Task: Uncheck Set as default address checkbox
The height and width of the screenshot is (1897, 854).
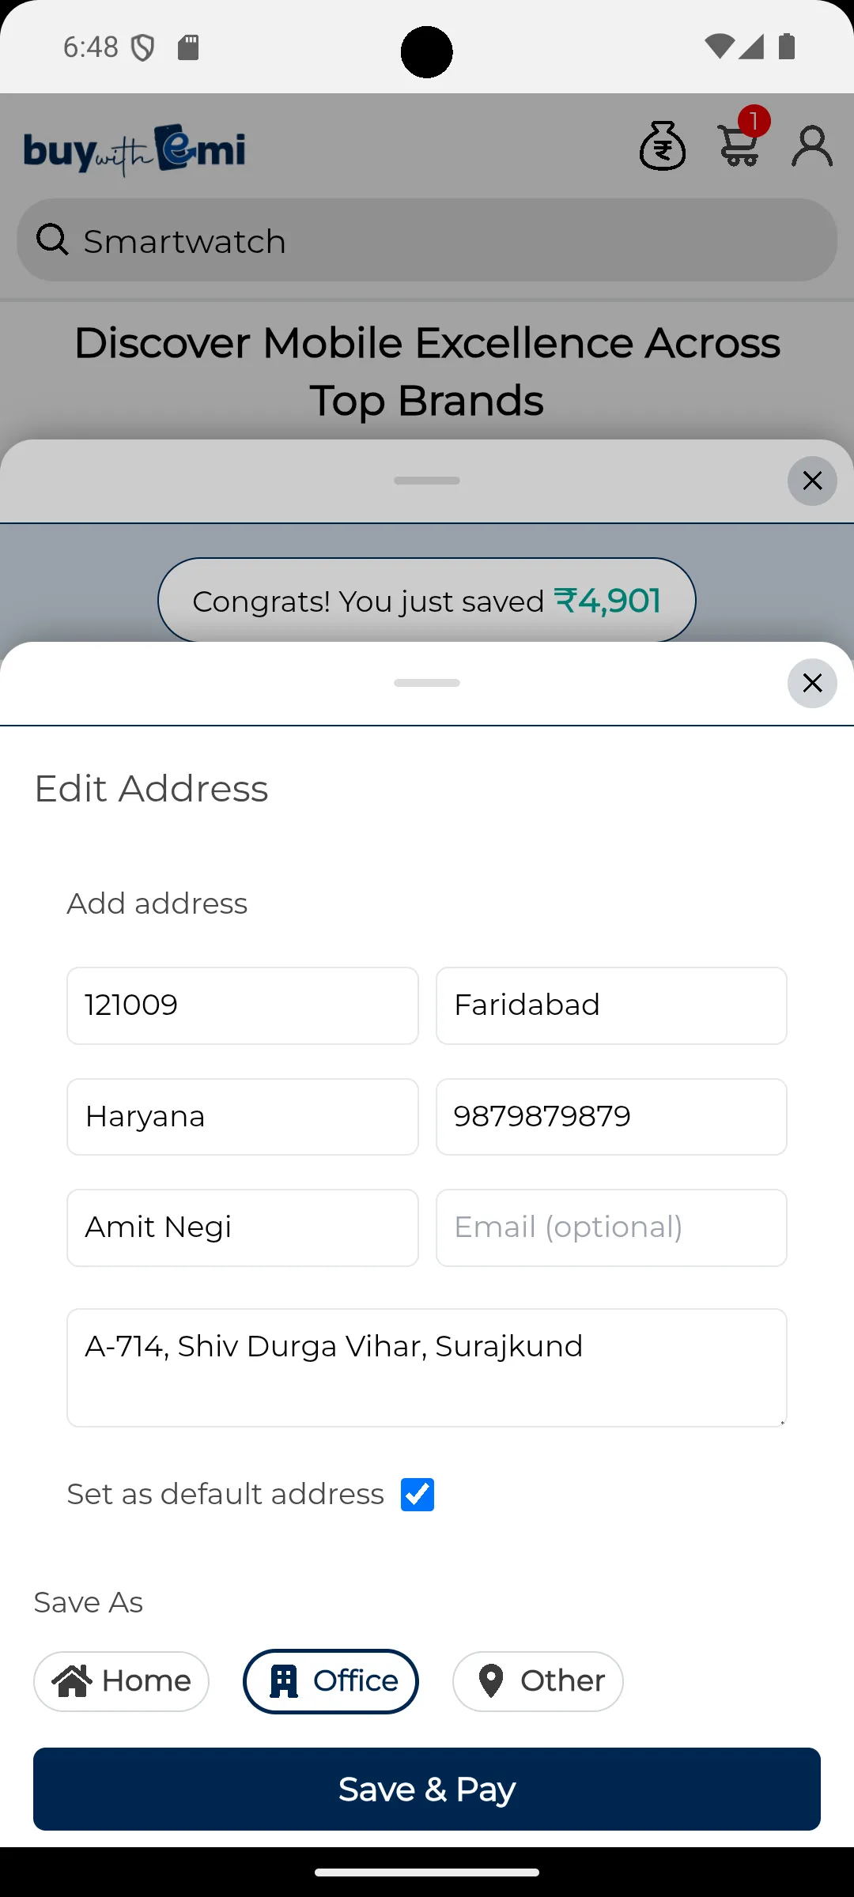Action: pyautogui.click(x=418, y=1495)
